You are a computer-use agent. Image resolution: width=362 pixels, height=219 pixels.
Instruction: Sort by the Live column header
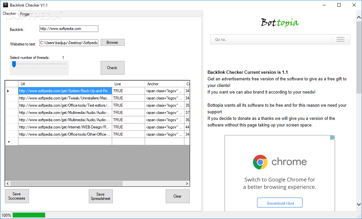[x=128, y=84]
